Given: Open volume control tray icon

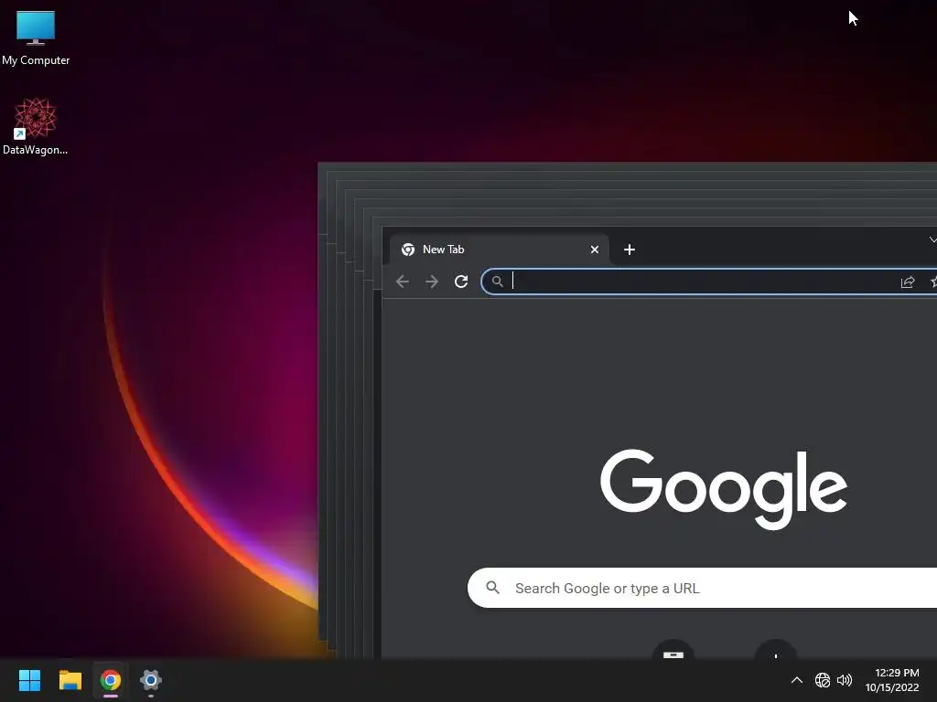Looking at the screenshot, I should pyautogui.click(x=845, y=680).
